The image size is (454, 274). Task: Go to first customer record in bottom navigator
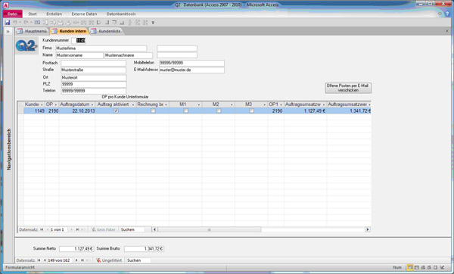click(x=39, y=260)
